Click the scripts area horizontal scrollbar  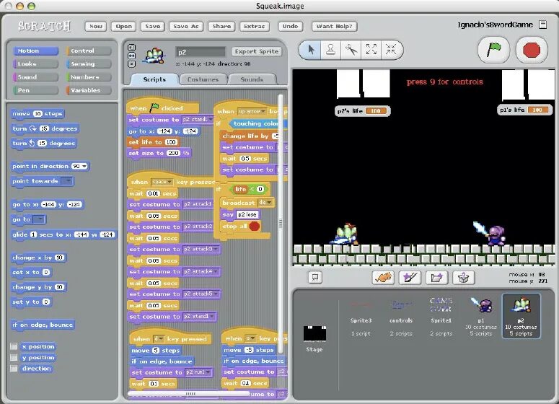190,394
